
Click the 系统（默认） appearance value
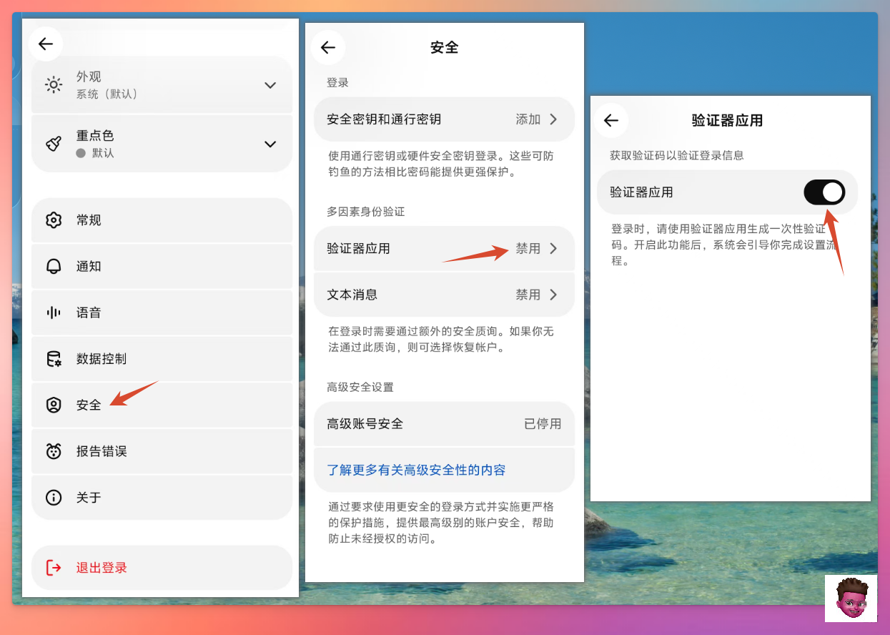(107, 94)
